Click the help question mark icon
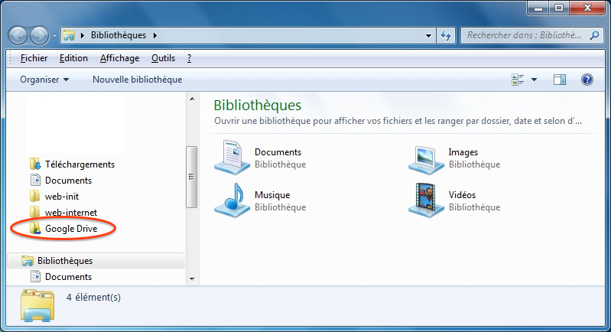611x332 pixels. tap(587, 80)
